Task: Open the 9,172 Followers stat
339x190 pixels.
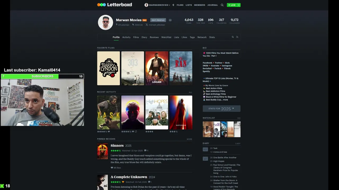Action: (x=234, y=21)
